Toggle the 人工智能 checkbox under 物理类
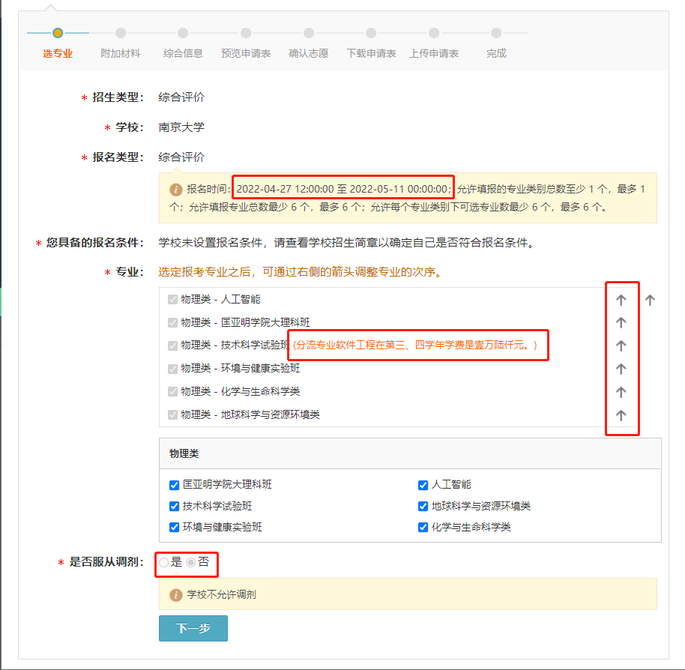The image size is (685, 670). point(423,485)
